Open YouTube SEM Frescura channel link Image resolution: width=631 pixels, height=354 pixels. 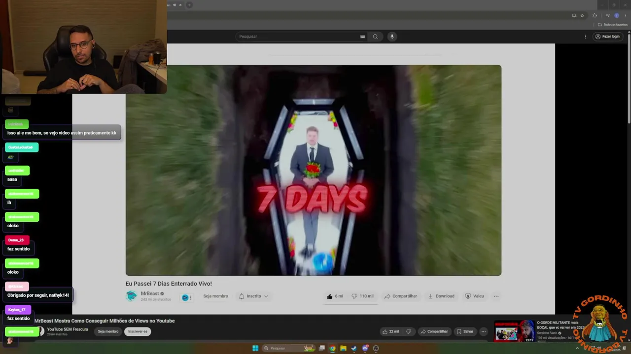click(68, 329)
